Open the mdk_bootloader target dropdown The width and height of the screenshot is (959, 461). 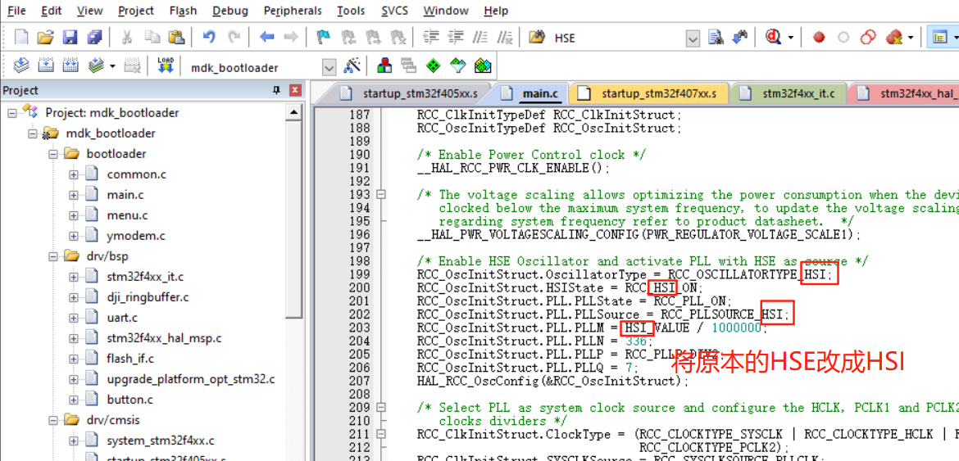(x=330, y=67)
